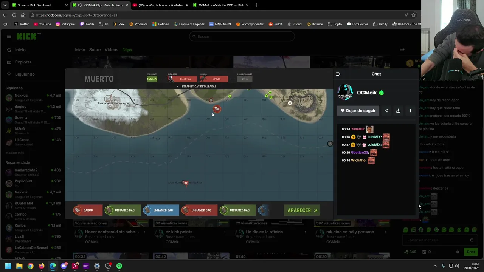Focus the Enviar un mensaje chat input
The image size is (484, 272).
pyautogui.click(x=435, y=240)
